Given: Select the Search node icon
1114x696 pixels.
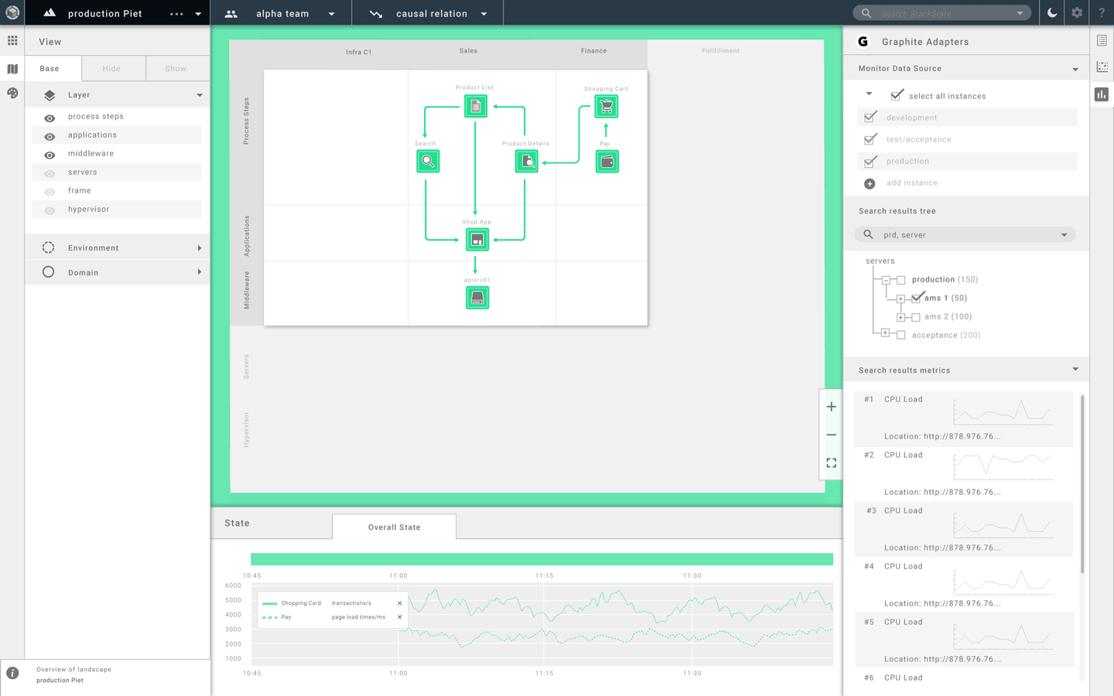Looking at the screenshot, I should click(428, 162).
